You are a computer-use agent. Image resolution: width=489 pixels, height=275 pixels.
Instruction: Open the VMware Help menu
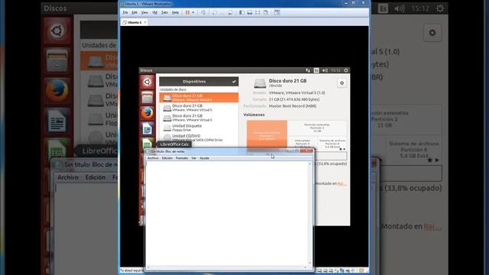175,12
